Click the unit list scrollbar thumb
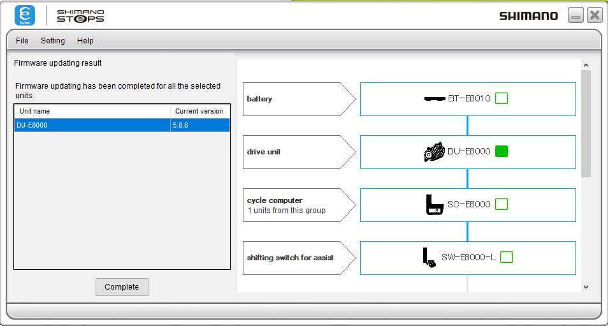This screenshot has width=608, height=326. [x=586, y=124]
